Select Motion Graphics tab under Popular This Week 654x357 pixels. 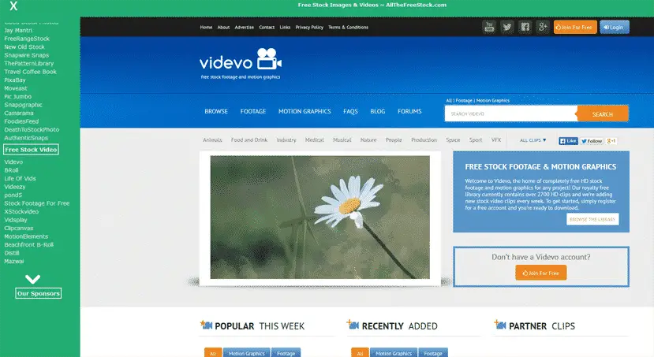246,353
